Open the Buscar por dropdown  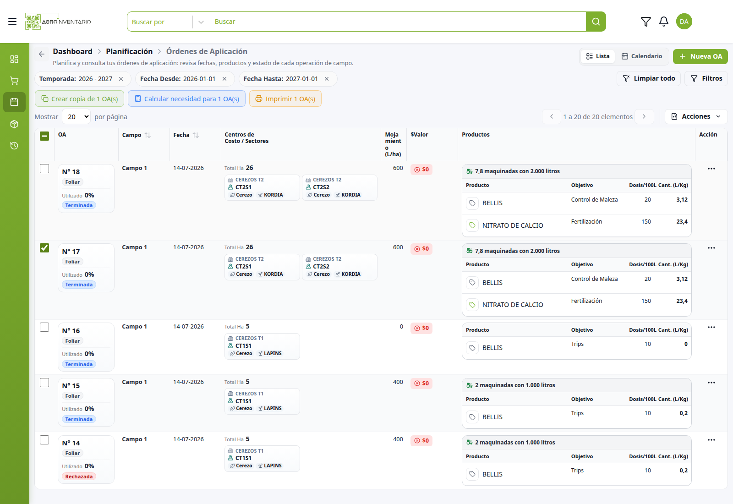click(x=167, y=22)
